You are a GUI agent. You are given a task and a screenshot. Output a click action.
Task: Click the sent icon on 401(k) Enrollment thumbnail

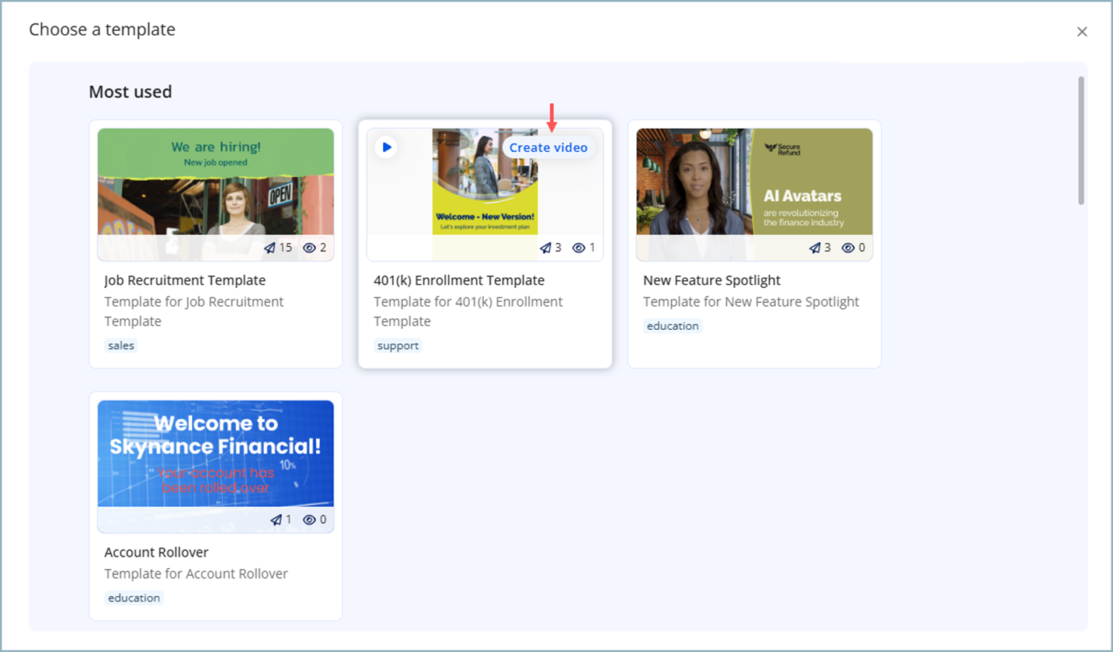(545, 248)
